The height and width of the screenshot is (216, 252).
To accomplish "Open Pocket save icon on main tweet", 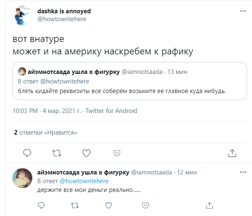I will coord(117,153).
